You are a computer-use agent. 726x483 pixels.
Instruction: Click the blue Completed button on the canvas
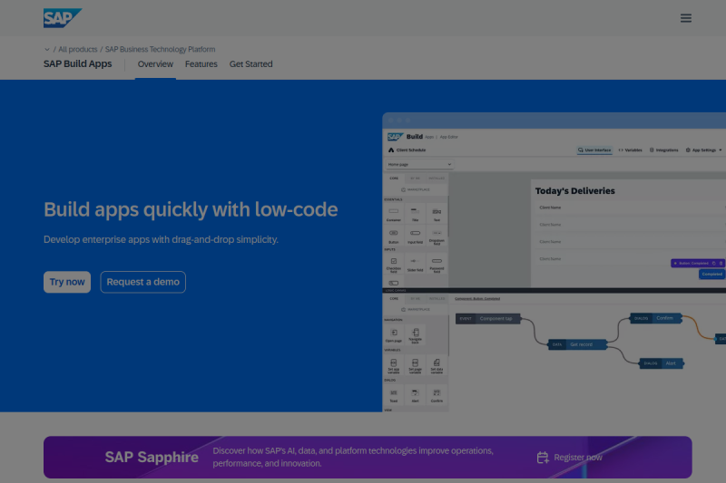[711, 274]
